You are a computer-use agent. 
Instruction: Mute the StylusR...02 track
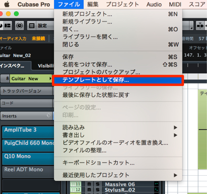(x=89, y=190)
